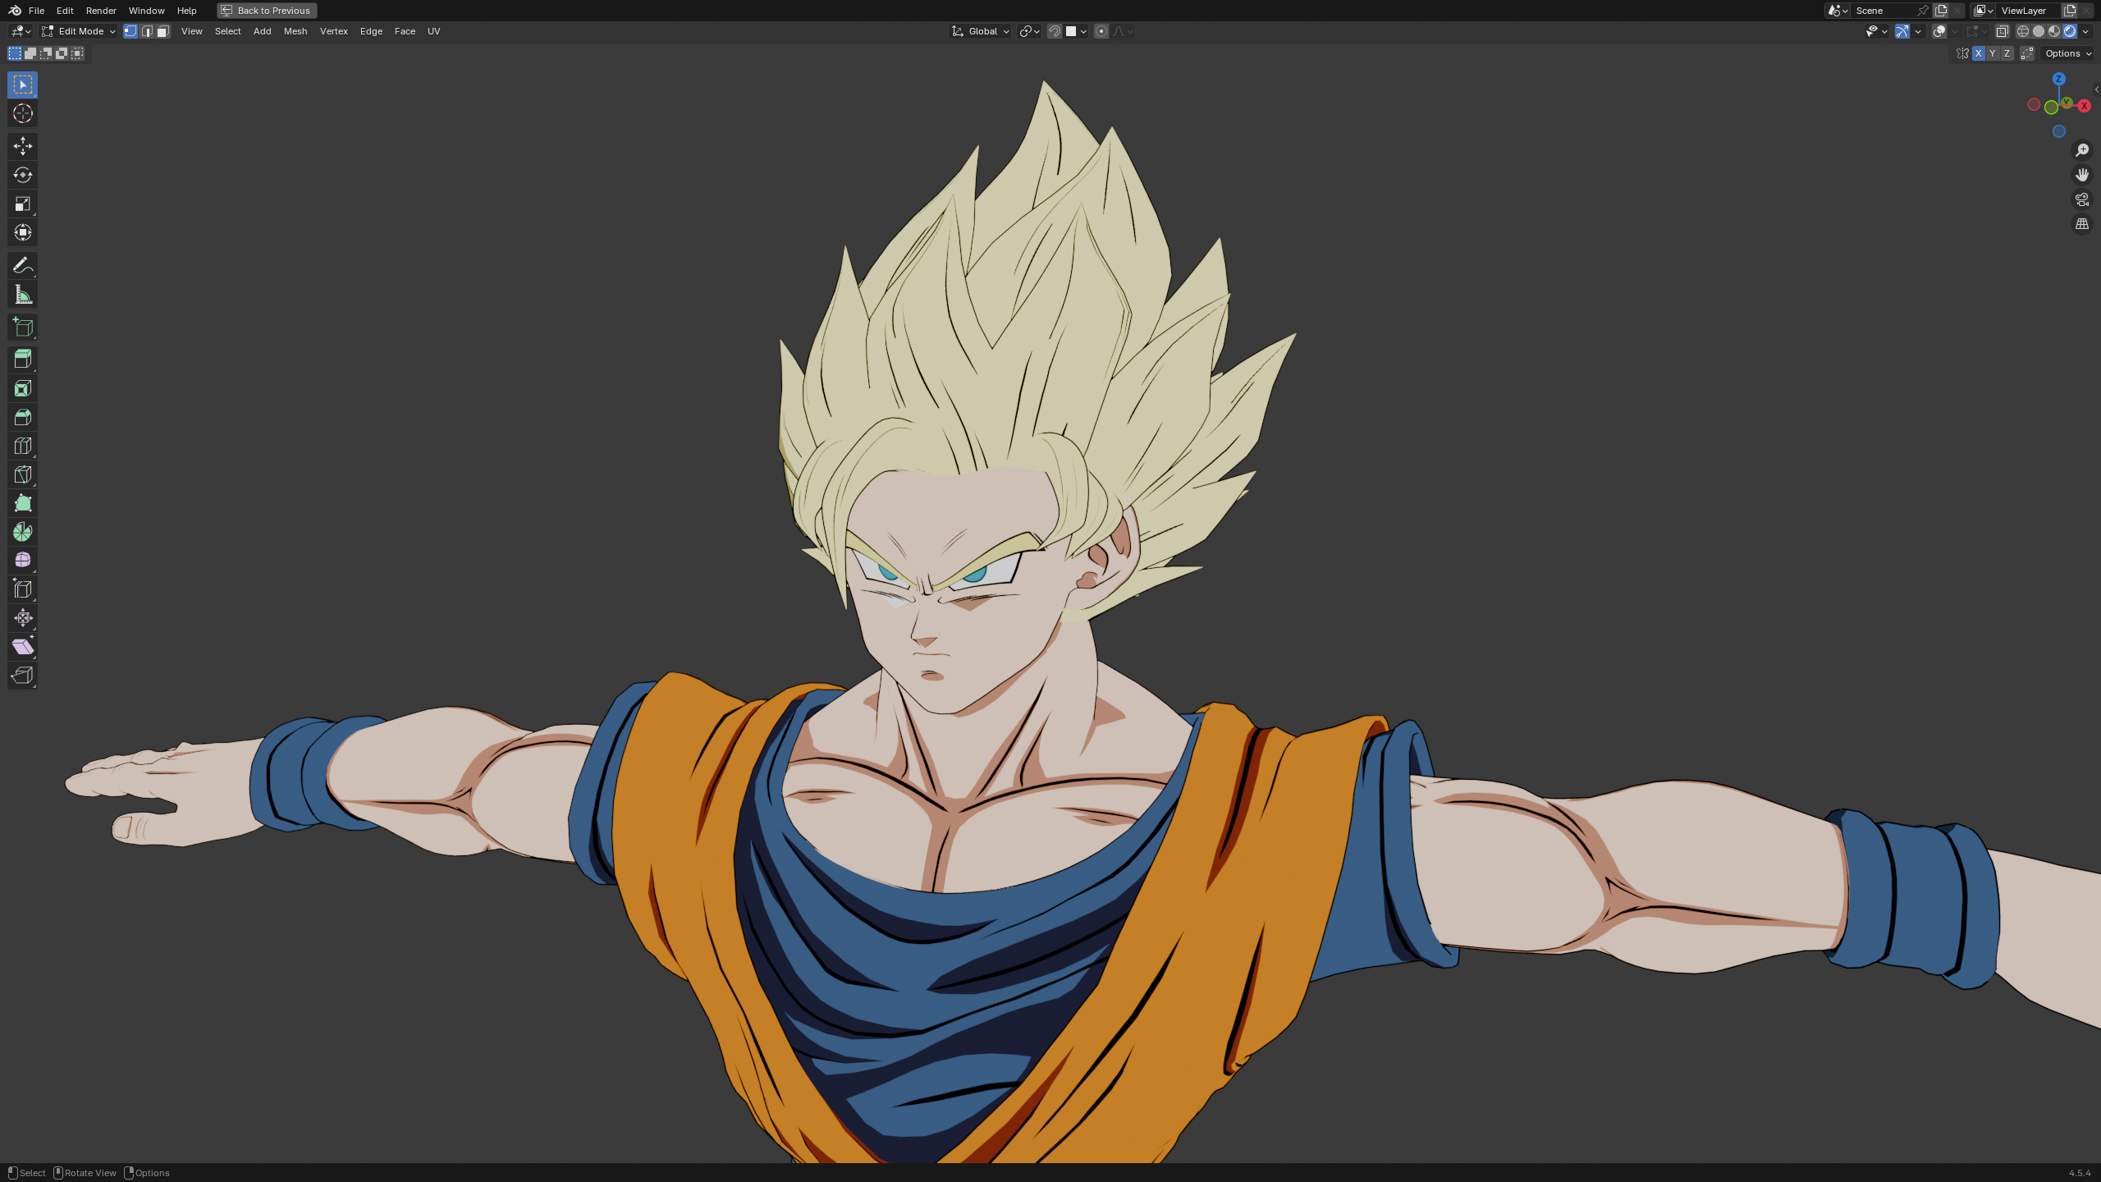This screenshot has height=1182, width=2101.
Task: Choose the Smooth vertices tool
Action: pyautogui.click(x=23, y=561)
